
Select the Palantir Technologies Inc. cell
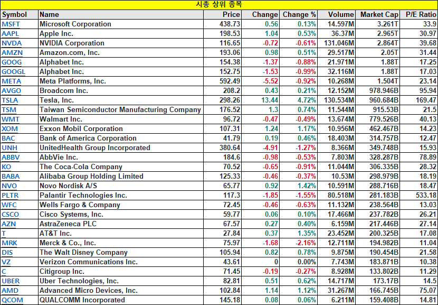(121, 195)
